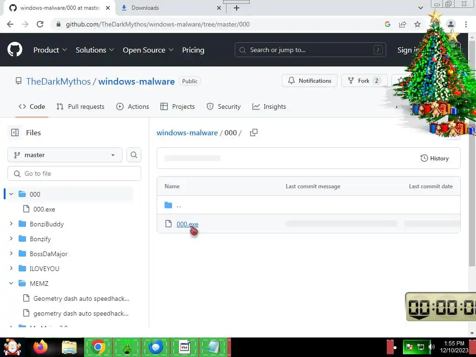Open 000.exe link in file list
This screenshot has width=476, height=357.
pos(187,224)
